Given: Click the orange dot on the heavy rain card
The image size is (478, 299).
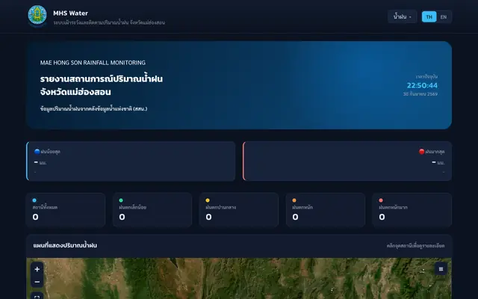Looking at the screenshot, I should coord(294,200).
